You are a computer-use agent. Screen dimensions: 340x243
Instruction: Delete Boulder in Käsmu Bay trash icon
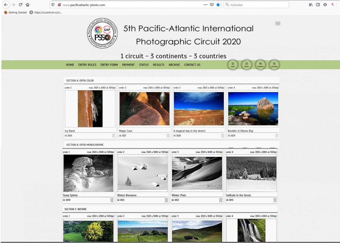coord(277,136)
